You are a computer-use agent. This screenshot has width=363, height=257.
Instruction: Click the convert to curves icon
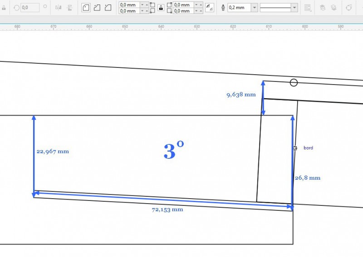348,8
